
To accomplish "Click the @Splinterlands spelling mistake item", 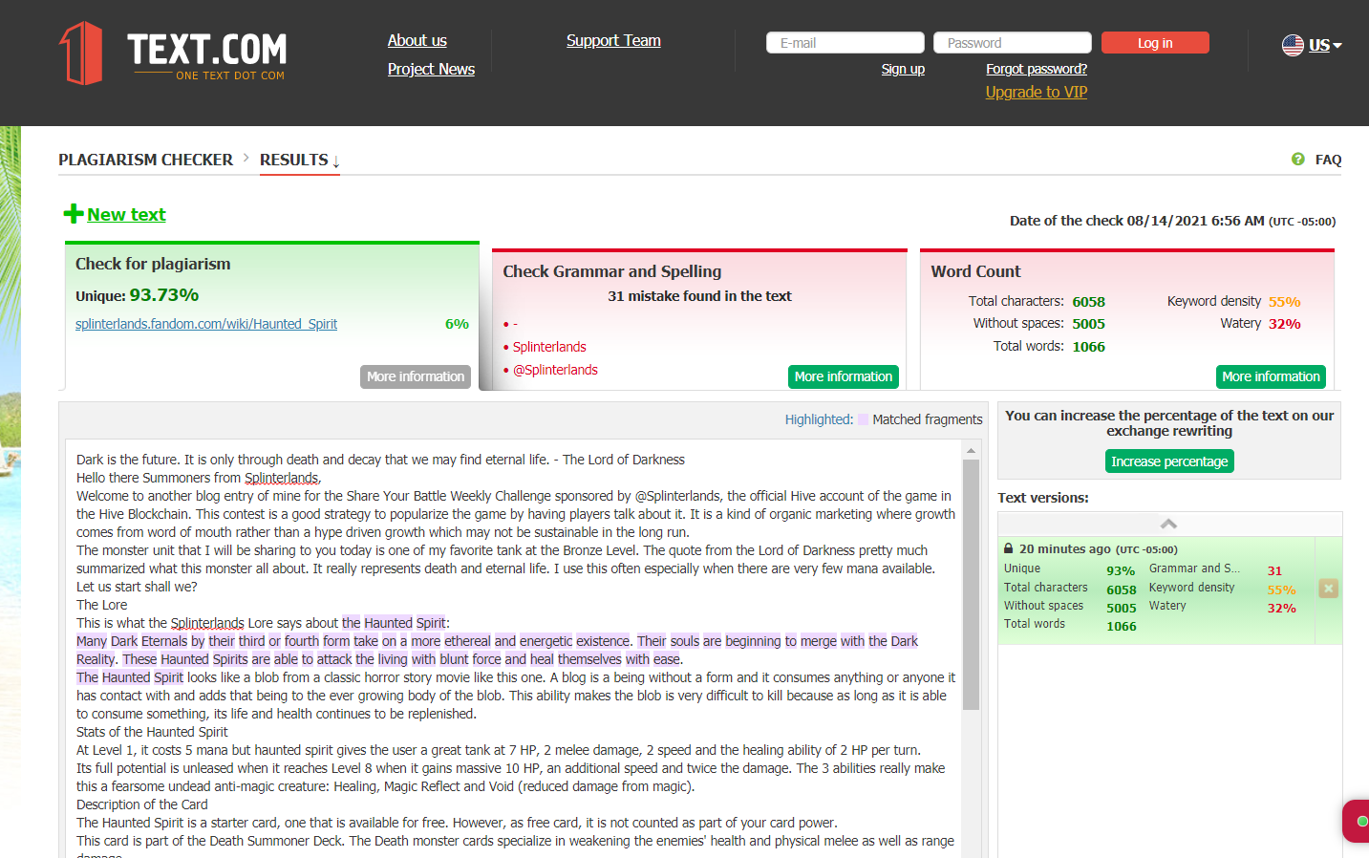I will coord(555,370).
